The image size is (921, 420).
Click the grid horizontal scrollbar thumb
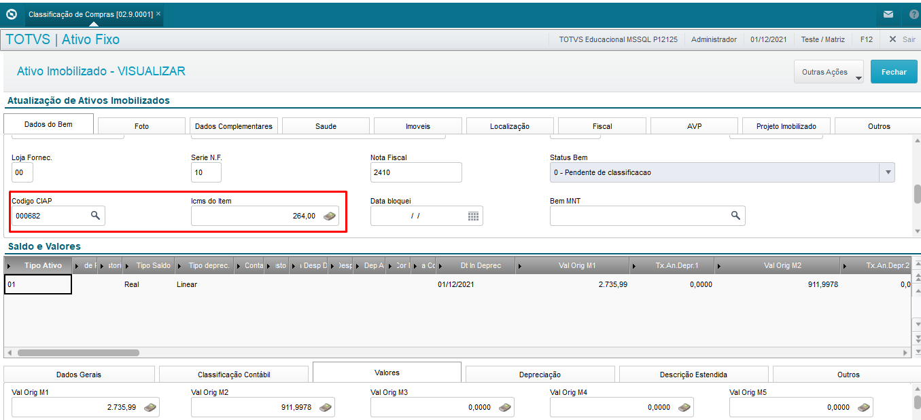[78, 353]
